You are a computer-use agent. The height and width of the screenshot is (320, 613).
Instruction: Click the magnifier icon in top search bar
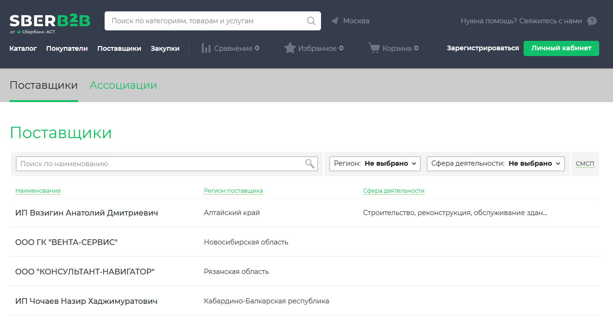point(311,21)
